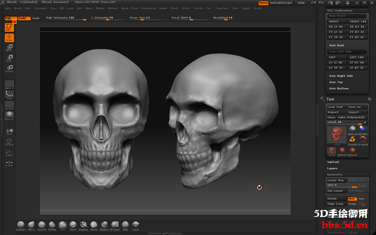The image size is (376, 235).
Task: Select the Pinch brush
Action: 73,226
